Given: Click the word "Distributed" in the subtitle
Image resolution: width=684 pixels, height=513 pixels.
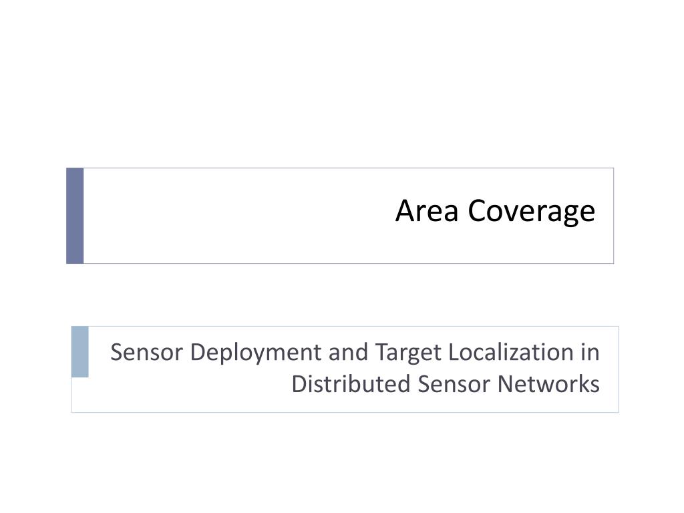Looking at the screenshot, I should pyautogui.click(x=351, y=384).
